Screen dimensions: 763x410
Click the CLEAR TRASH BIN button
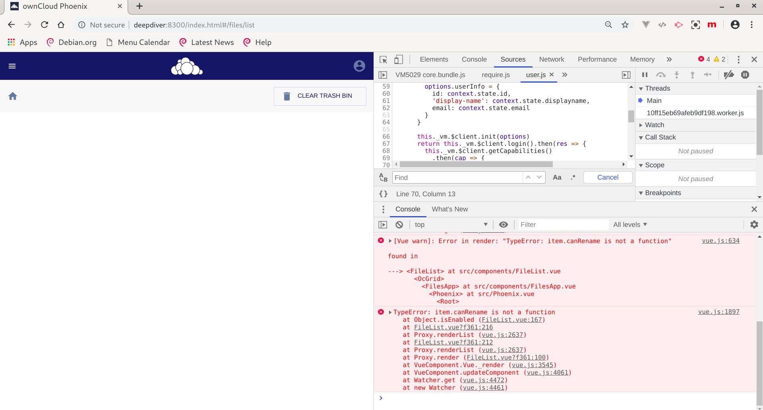[x=320, y=96]
